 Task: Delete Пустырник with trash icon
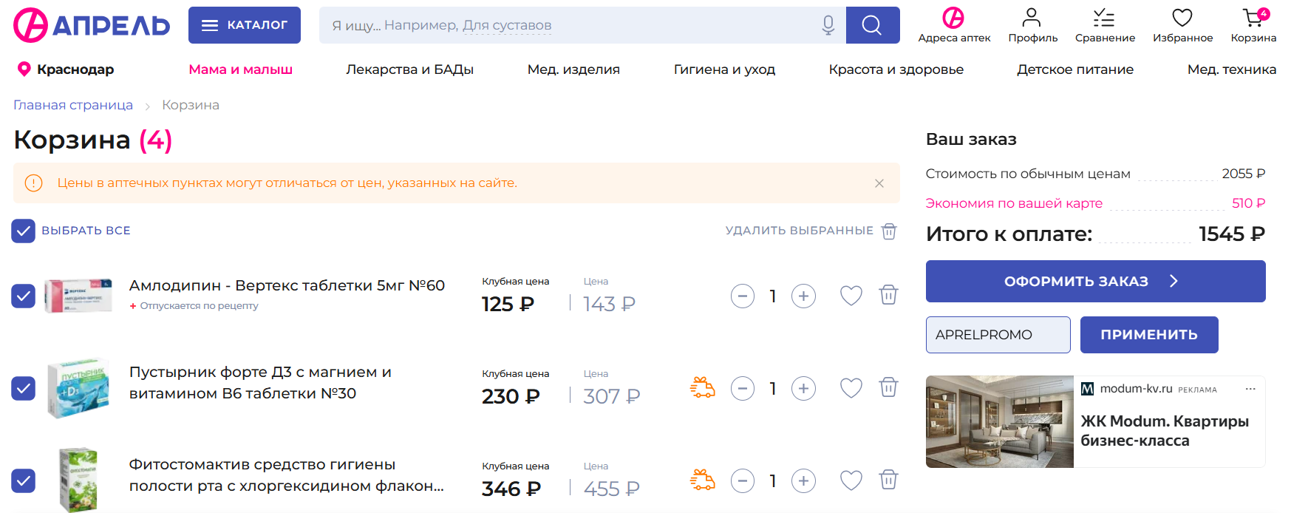point(888,387)
